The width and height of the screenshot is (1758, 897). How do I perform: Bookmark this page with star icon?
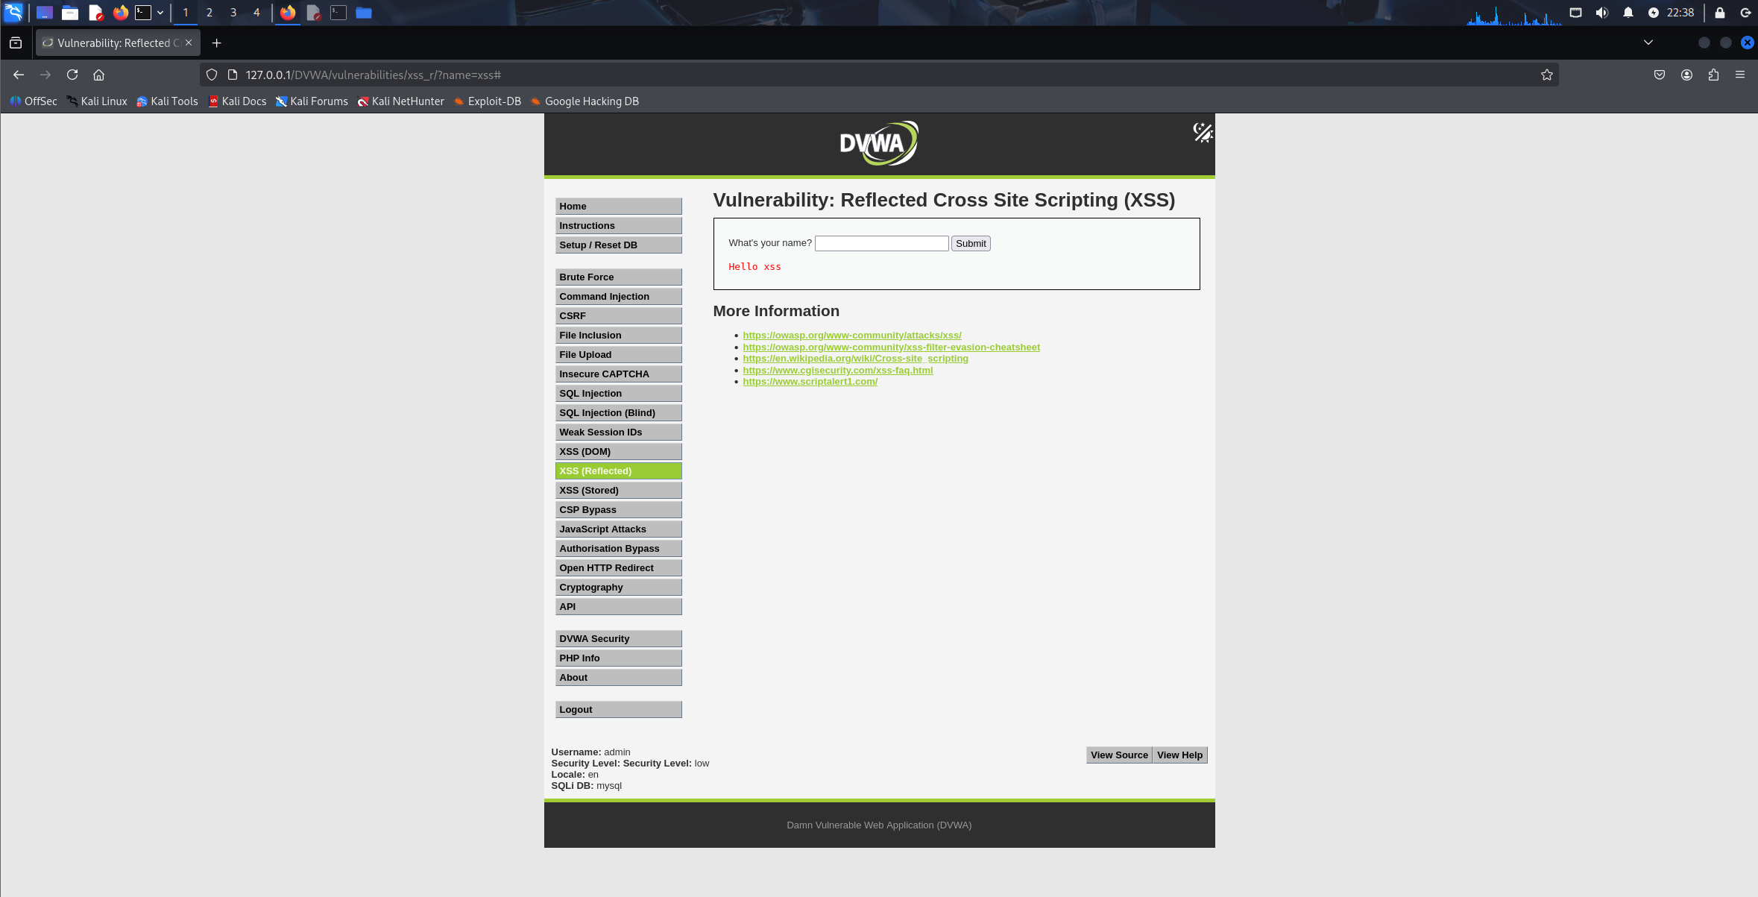(1547, 75)
